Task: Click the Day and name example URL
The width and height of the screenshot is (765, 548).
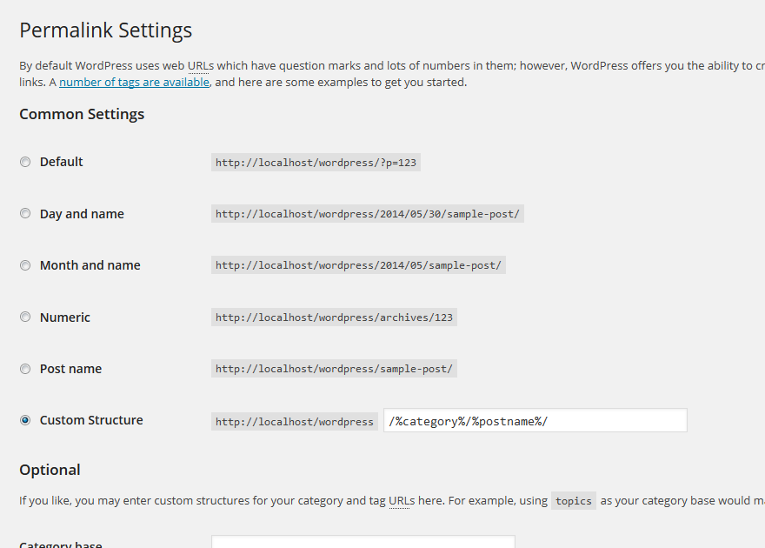Action: click(367, 213)
